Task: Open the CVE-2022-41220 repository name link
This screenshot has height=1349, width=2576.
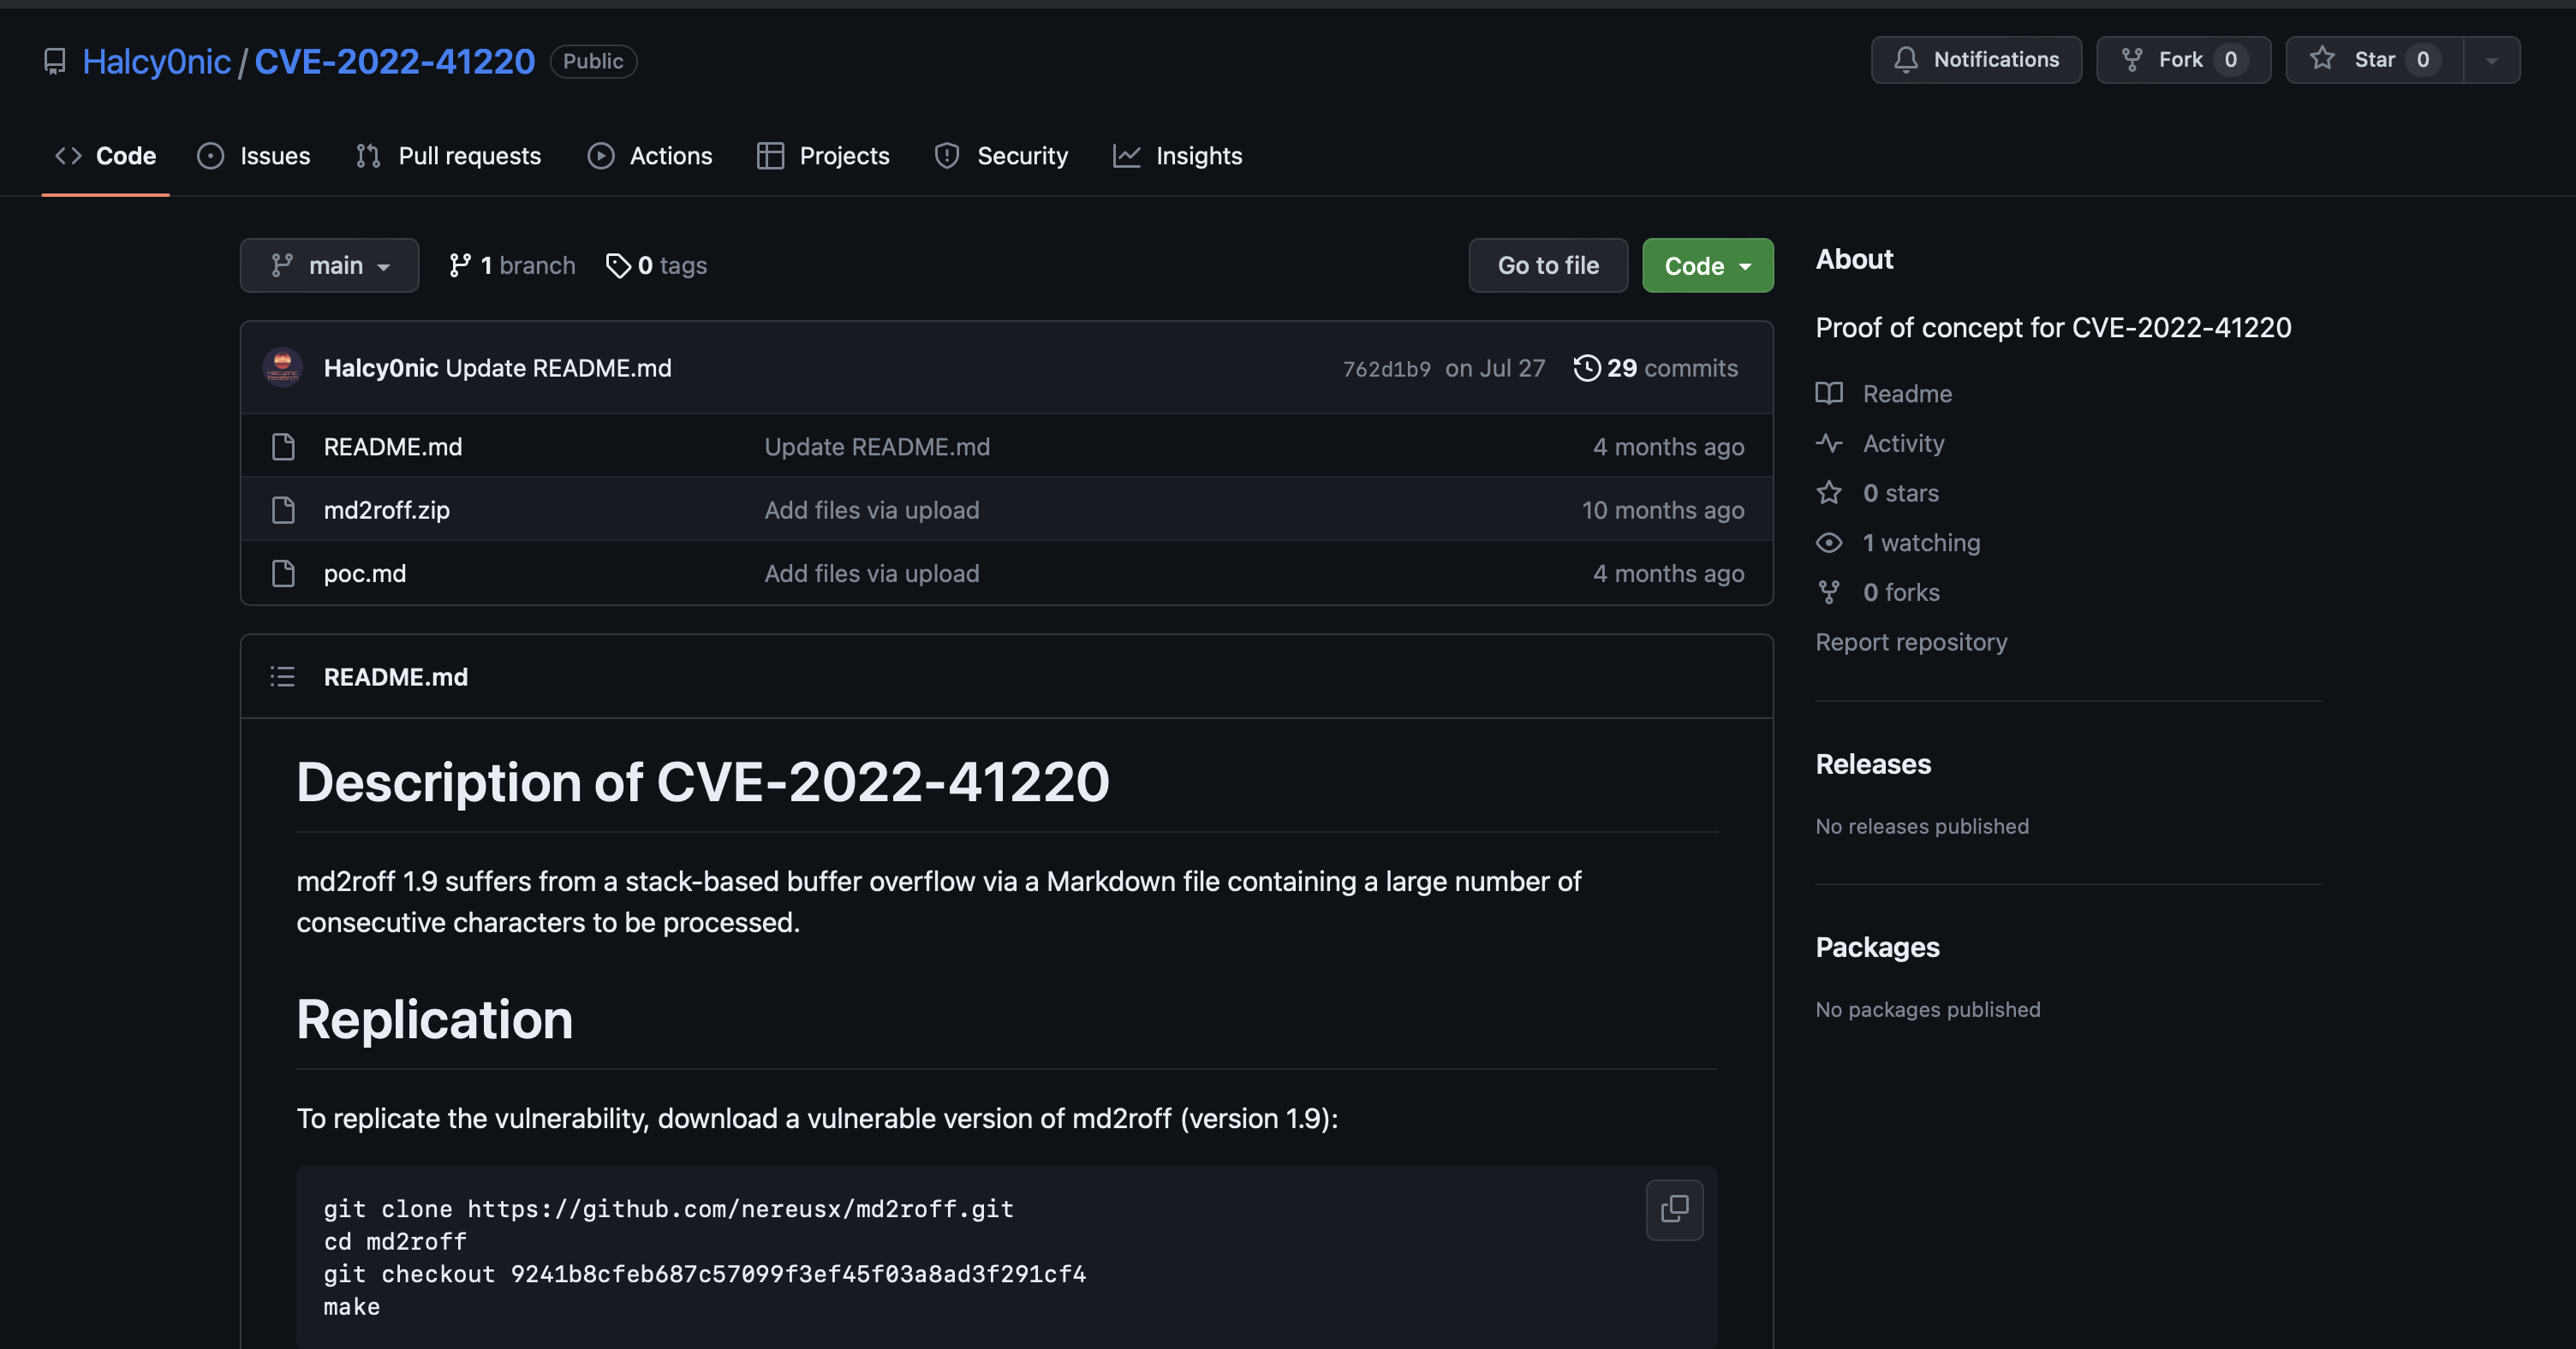Action: pyautogui.click(x=395, y=62)
